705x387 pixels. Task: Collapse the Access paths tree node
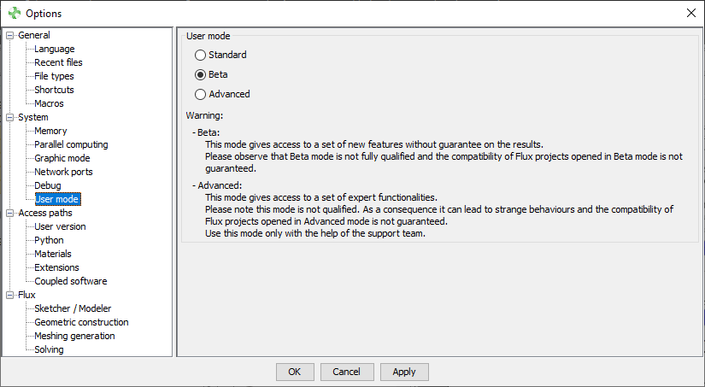coord(10,213)
